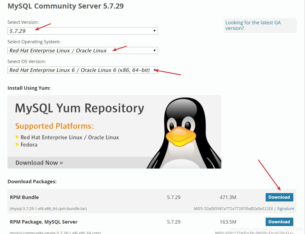Viewport: 305px width, 234px height.
Task: Click the mysql-5.7.29-1.el6.x86_64.rpm-bundle.tar filename
Action: 48,209
